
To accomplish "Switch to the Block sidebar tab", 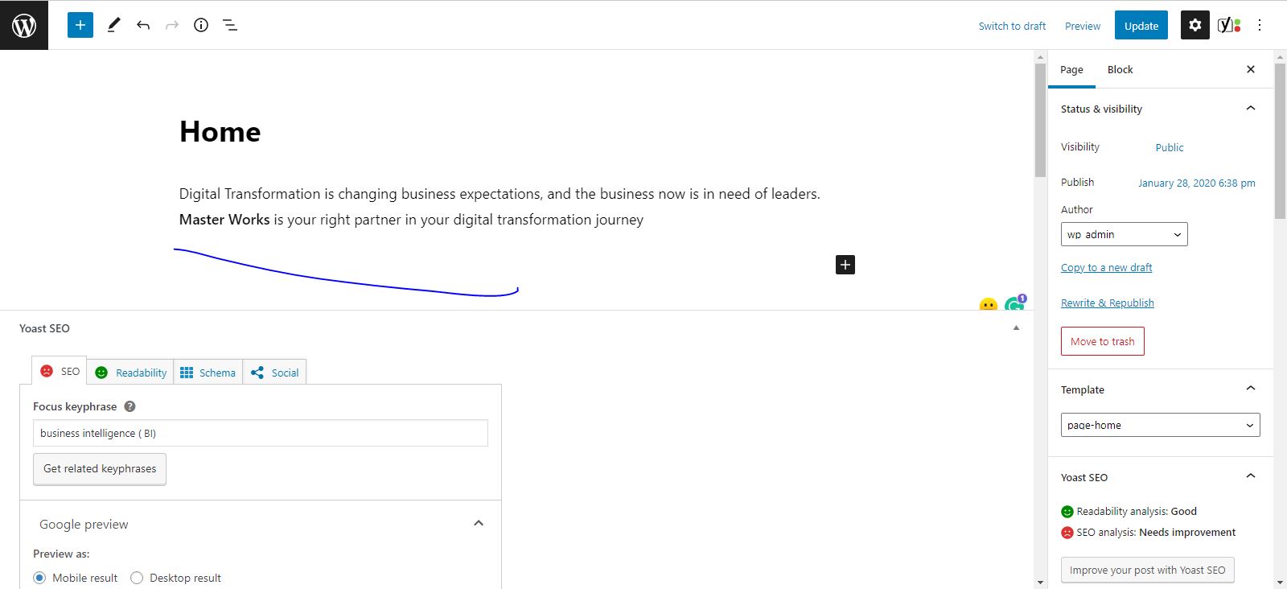I will click(1120, 69).
